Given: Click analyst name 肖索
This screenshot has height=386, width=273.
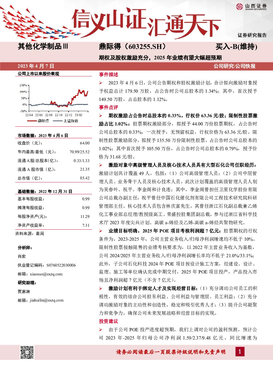Looking at the screenshot, I should (x=22, y=256).
